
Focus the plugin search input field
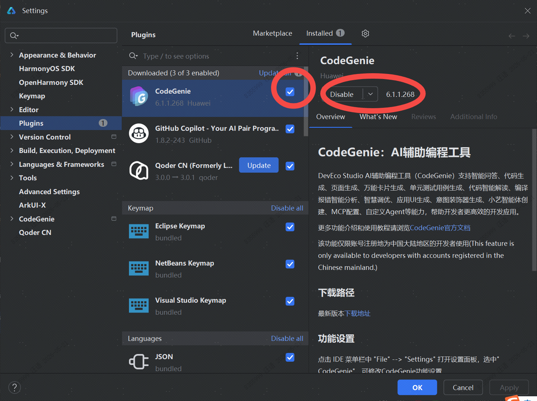[x=215, y=56]
